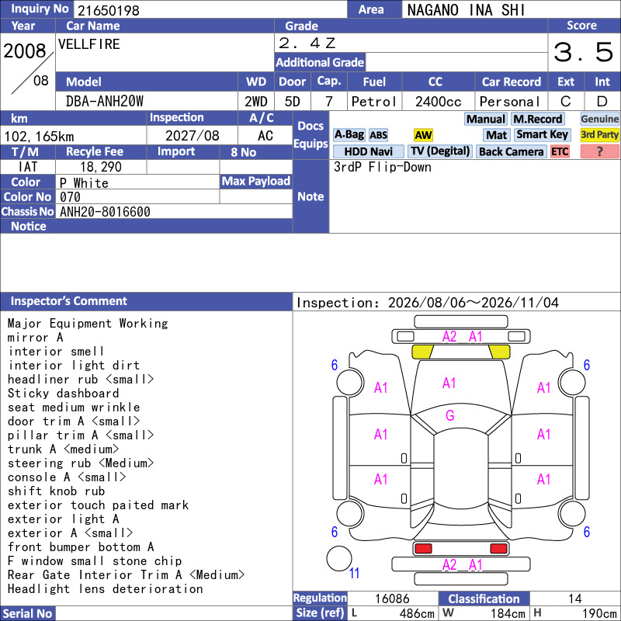Click the exterior grade C value
The width and height of the screenshot is (621, 621).
(566, 102)
